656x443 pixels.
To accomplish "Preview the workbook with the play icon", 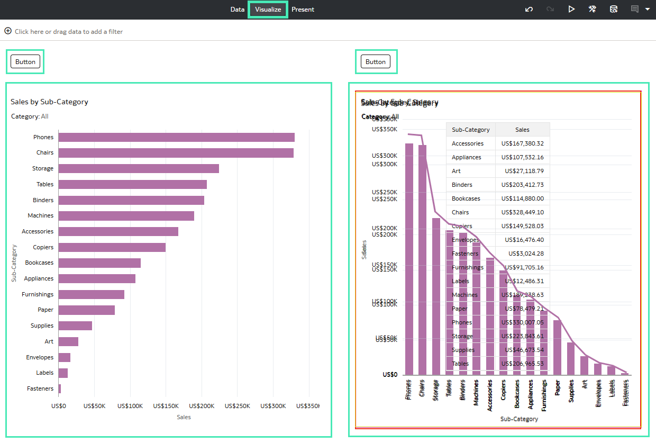I will [572, 9].
